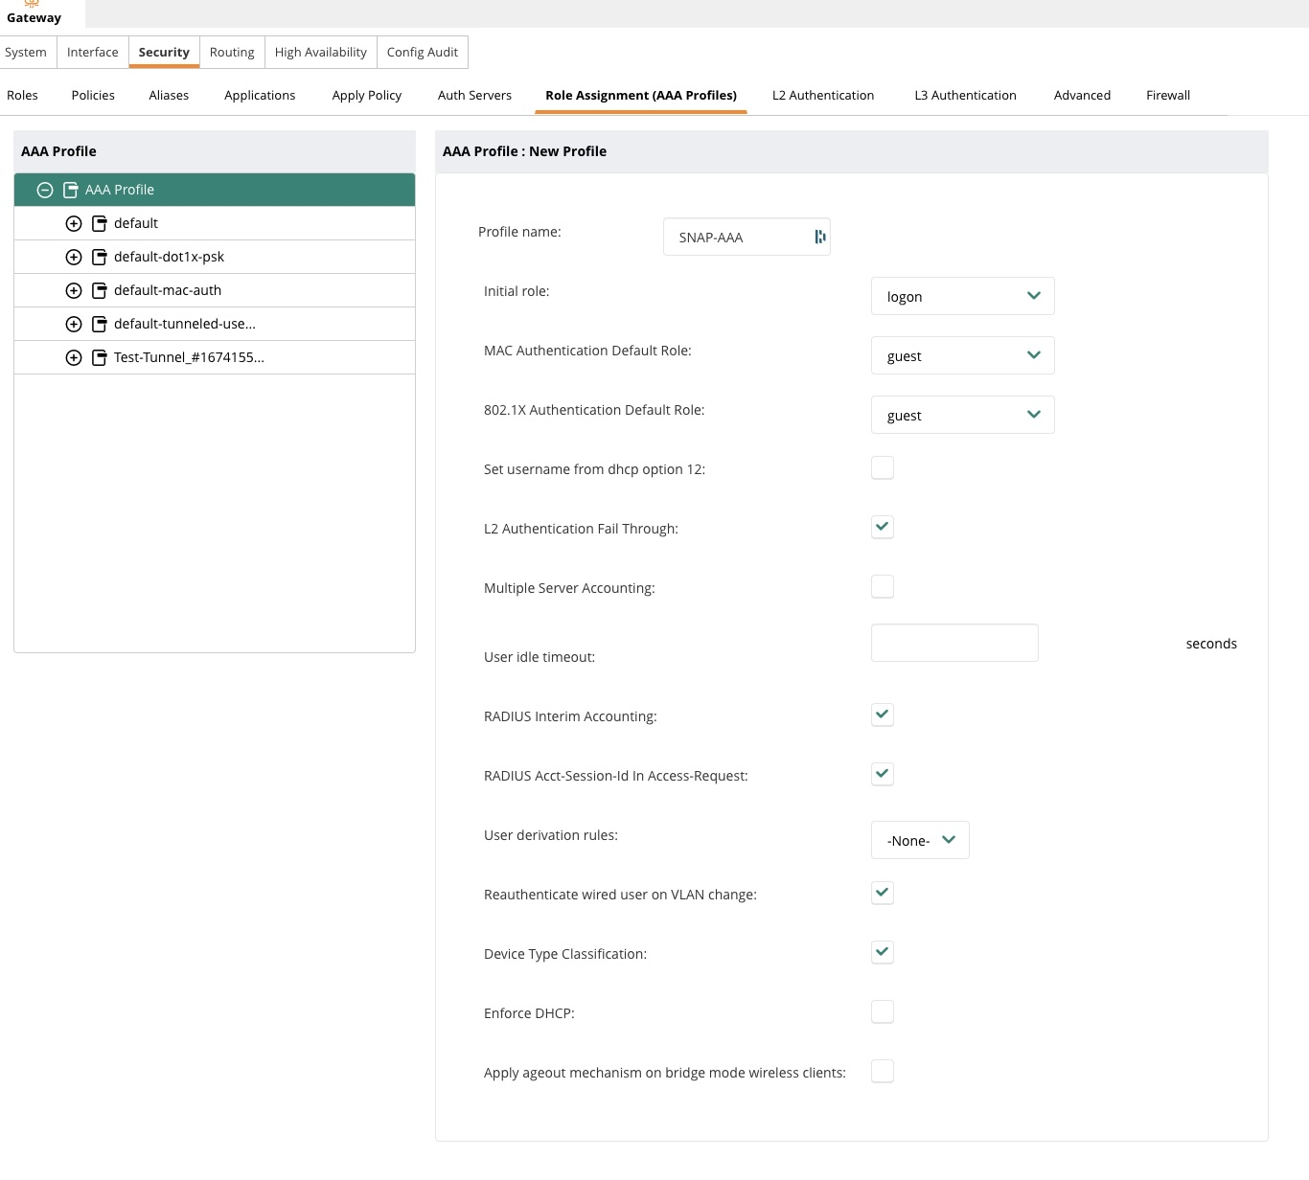Select the Test-Tunnel profile entry
1309x1180 pixels.
189,357
